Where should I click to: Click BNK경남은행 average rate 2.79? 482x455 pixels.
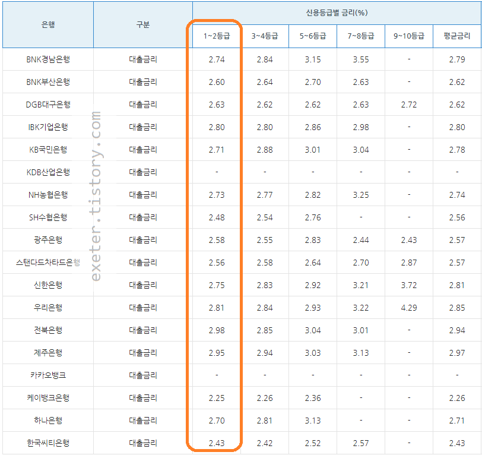click(457, 59)
